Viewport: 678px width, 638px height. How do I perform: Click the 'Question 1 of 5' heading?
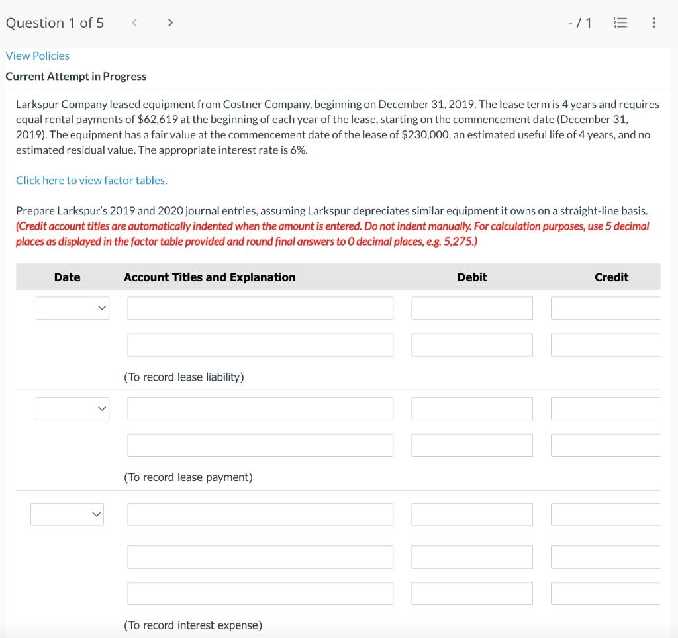pyautogui.click(x=55, y=23)
